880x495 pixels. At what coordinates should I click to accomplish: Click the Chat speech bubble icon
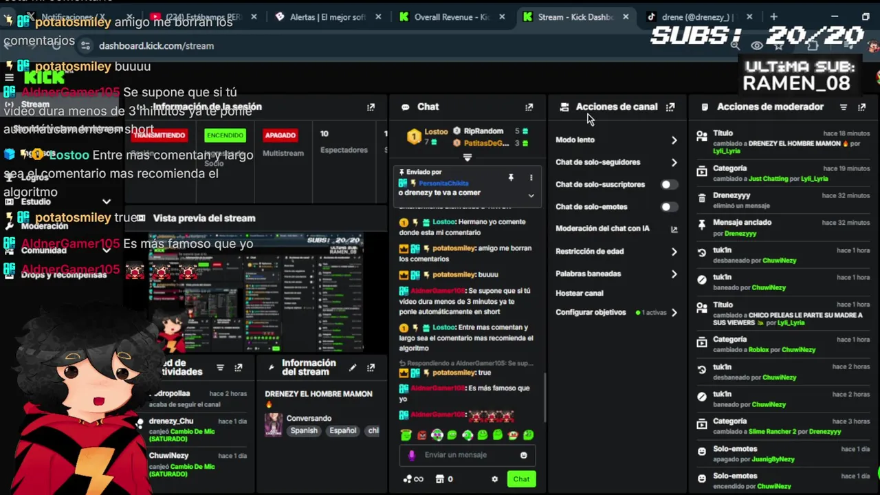coord(405,107)
